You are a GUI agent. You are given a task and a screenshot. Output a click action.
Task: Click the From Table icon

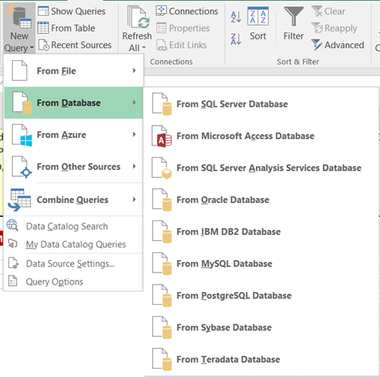43,28
